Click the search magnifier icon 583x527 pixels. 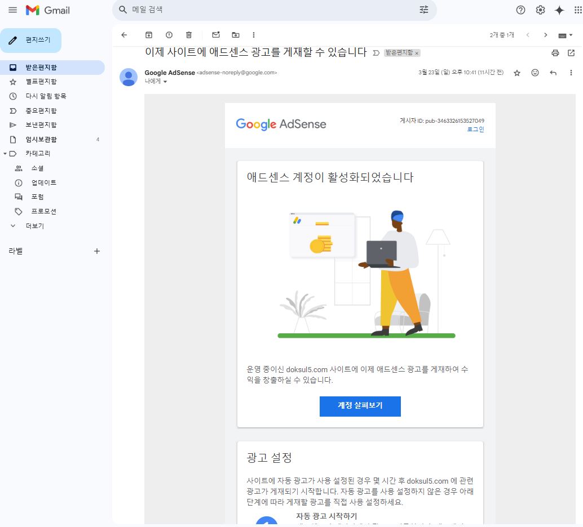click(x=123, y=10)
